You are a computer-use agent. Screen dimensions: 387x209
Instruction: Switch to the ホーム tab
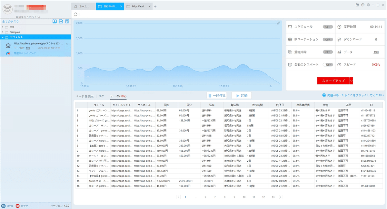84,6
